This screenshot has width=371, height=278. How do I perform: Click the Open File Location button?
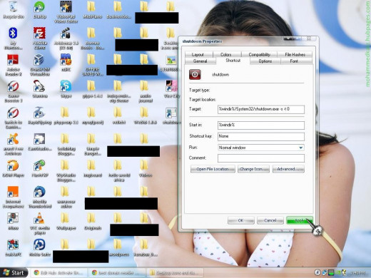[213, 169]
